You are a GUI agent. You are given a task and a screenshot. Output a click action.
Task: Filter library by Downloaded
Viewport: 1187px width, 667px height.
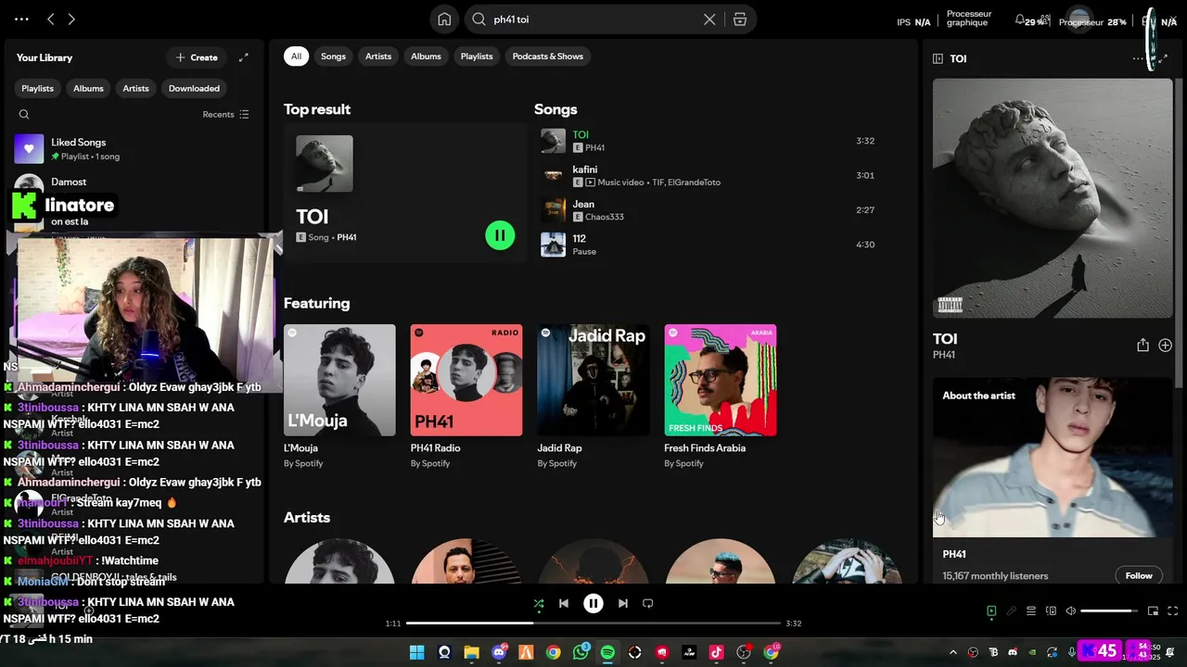coord(194,88)
